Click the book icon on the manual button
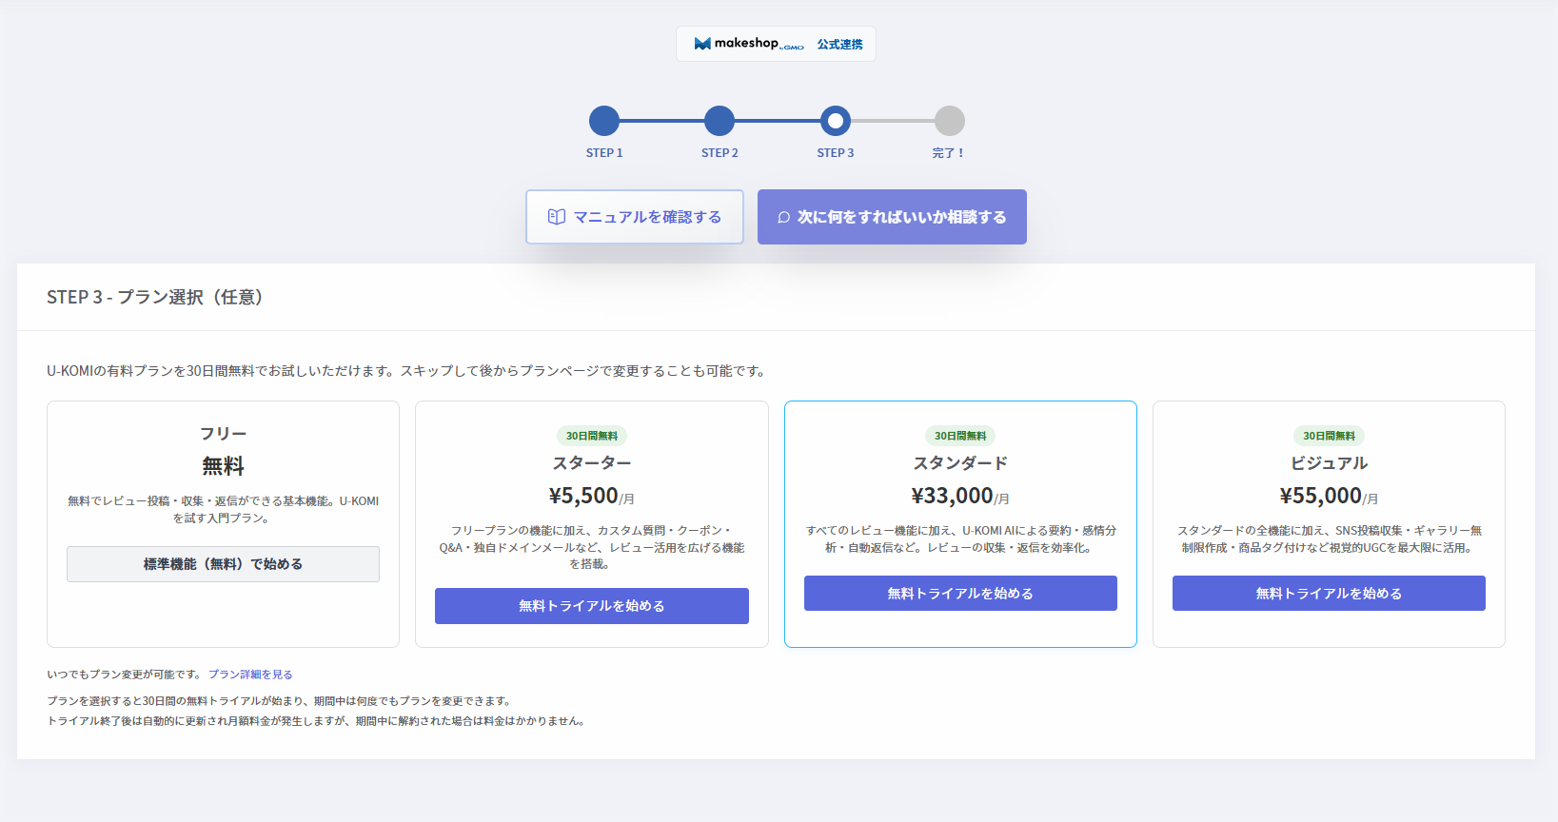This screenshot has width=1558, height=822. pyautogui.click(x=557, y=217)
